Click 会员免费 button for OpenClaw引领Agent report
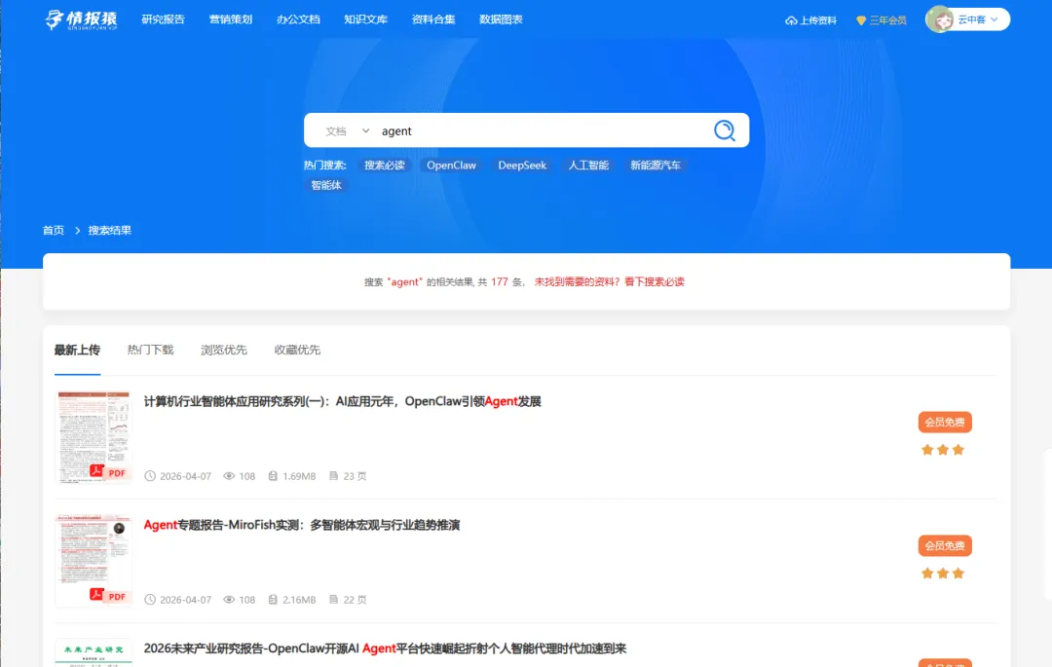This screenshot has width=1052, height=667. pyautogui.click(x=945, y=423)
